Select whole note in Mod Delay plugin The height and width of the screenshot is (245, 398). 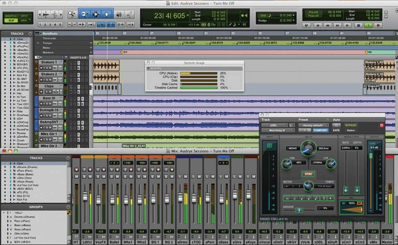coord(287,198)
